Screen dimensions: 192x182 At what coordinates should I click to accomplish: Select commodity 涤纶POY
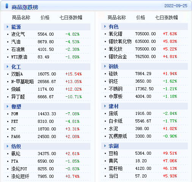point(19,169)
